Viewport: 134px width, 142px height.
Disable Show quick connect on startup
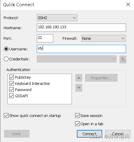pyautogui.click(x=6, y=115)
